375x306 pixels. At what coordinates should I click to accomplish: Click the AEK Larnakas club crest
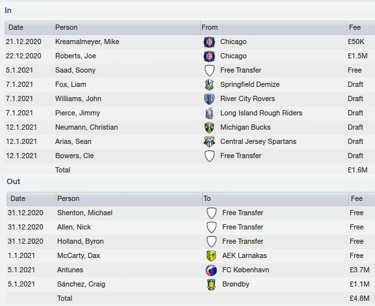coord(211,256)
